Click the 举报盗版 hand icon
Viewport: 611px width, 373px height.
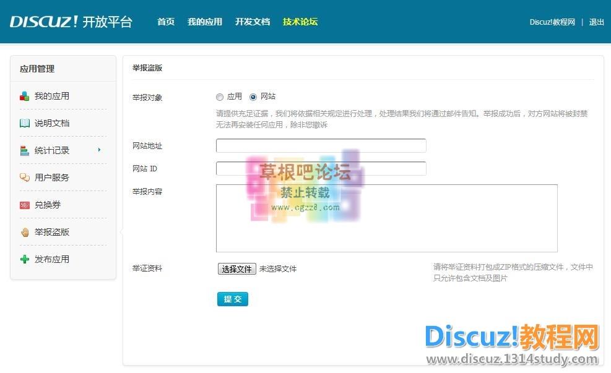coord(25,232)
